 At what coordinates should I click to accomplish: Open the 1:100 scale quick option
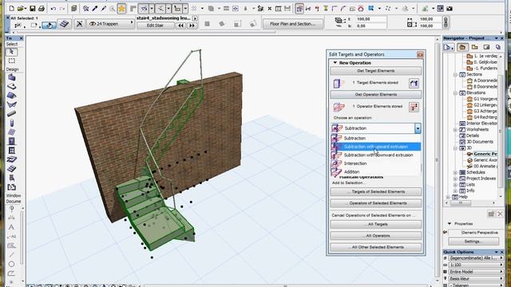pyautogui.click(x=475, y=265)
